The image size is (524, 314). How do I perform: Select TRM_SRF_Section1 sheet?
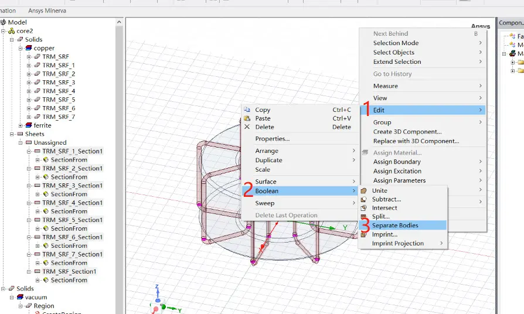pos(69,272)
